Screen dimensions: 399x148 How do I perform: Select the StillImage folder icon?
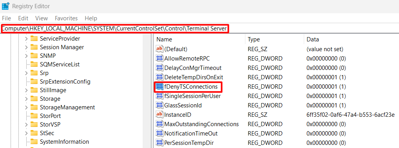(x=34, y=90)
